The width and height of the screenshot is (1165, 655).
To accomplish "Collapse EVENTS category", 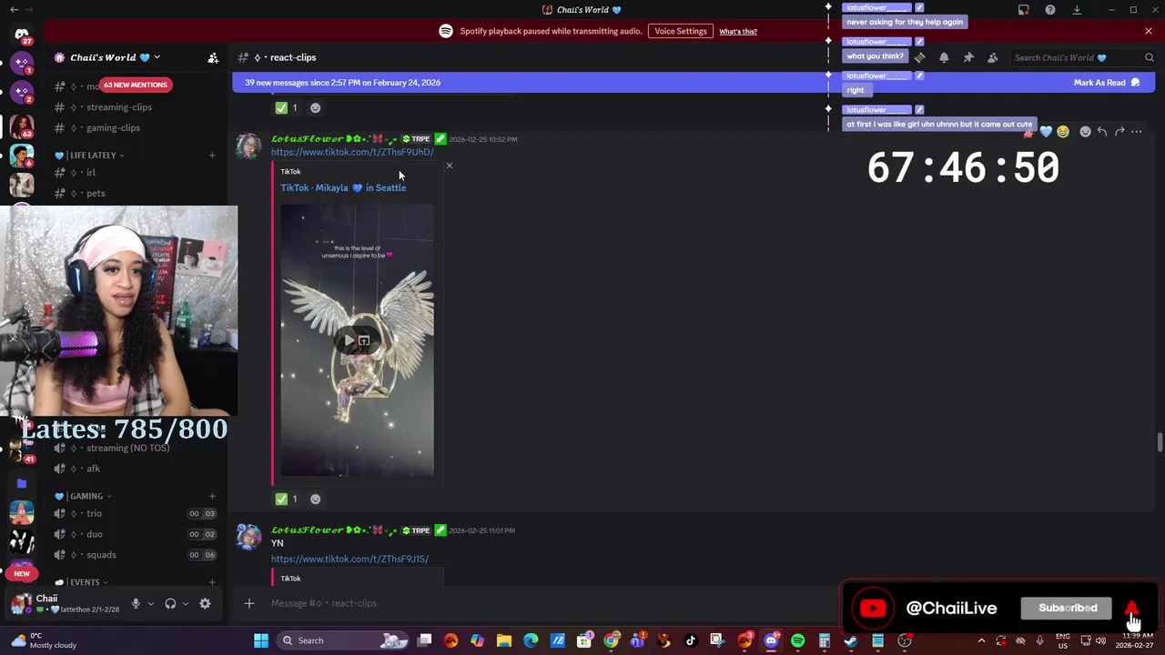I will (82, 582).
